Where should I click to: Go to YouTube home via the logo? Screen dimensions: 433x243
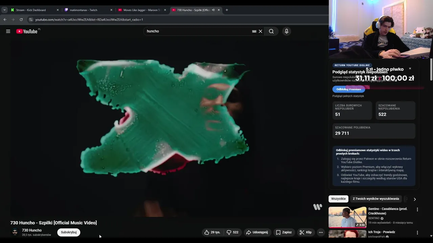point(27,31)
